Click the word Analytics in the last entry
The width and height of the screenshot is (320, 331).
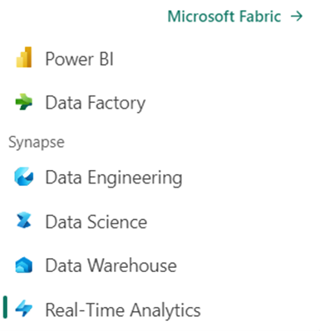coord(165,310)
